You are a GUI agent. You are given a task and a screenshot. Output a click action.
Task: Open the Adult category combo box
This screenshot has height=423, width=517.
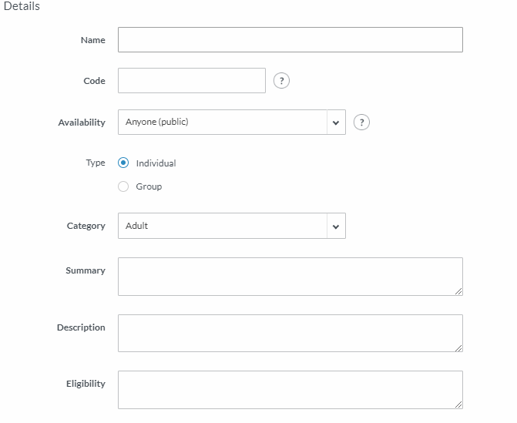(x=232, y=226)
